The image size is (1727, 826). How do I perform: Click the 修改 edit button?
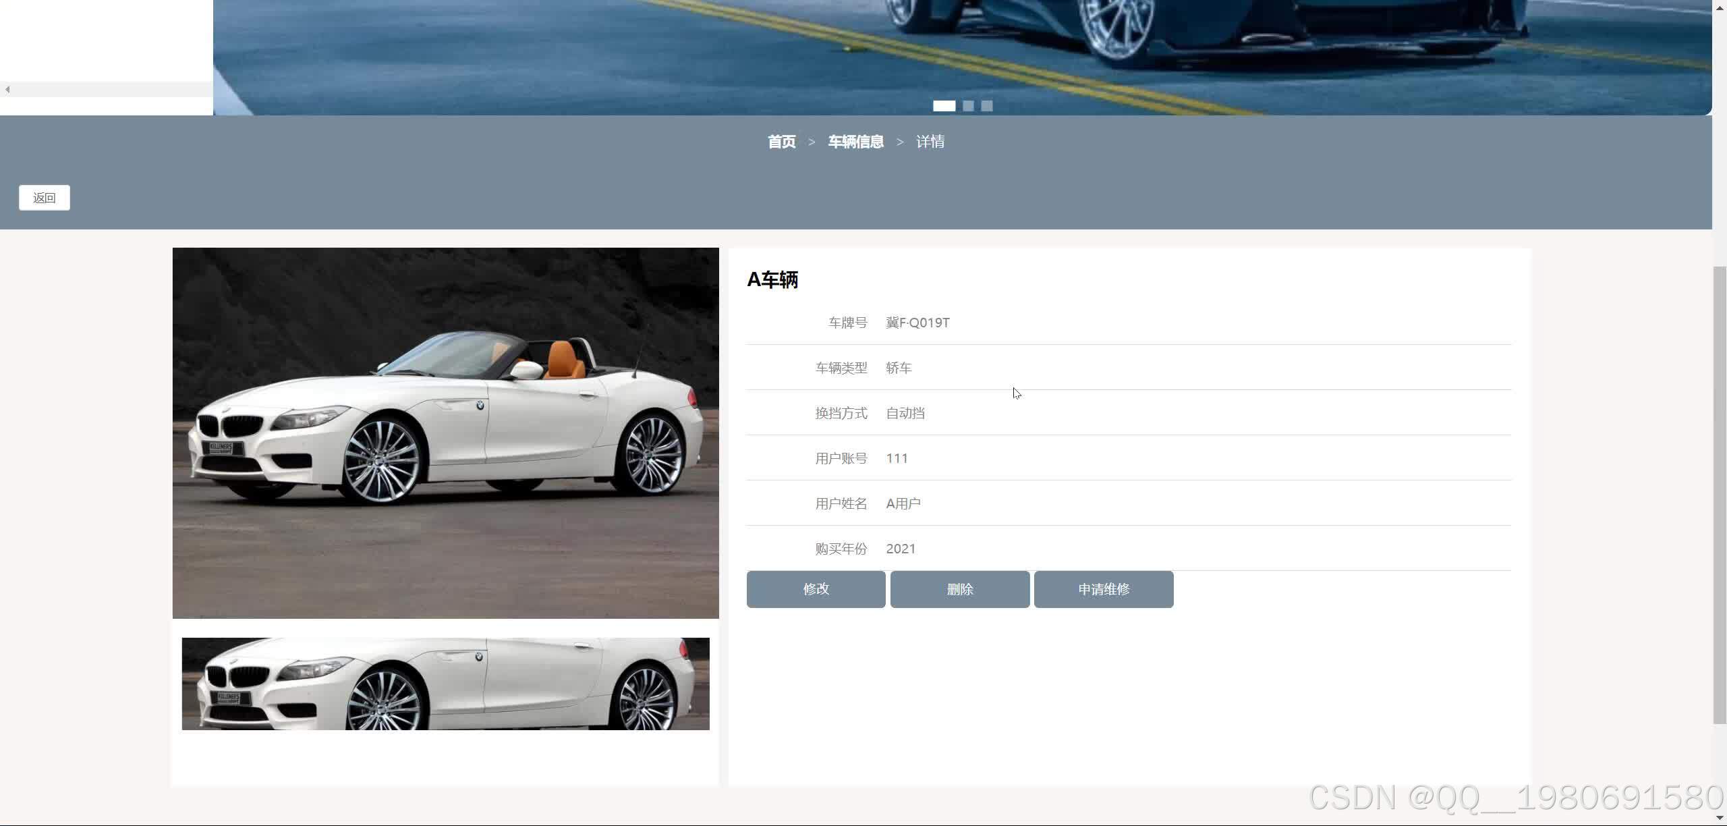click(816, 589)
